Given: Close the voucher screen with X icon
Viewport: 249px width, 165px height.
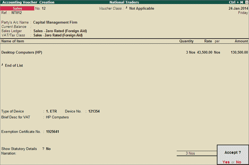Looking at the screenshot, I should click(x=247, y=2).
